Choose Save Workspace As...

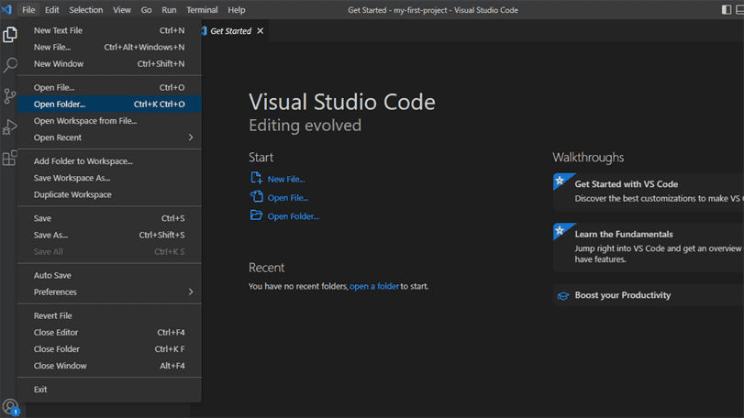109,178
